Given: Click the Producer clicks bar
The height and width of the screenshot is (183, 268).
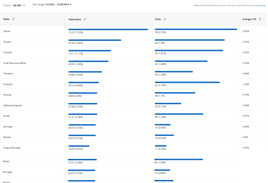Looking at the screenshot, I should point(187,82).
